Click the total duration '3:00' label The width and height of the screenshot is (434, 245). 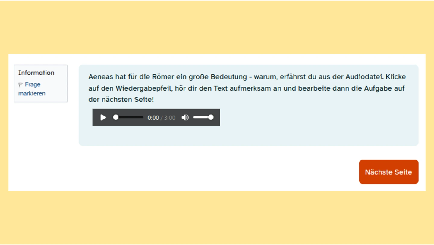[x=170, y=118]
